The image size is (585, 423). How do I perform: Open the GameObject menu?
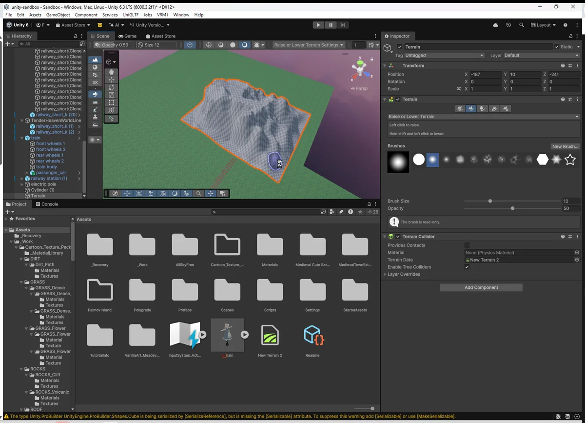58,15
